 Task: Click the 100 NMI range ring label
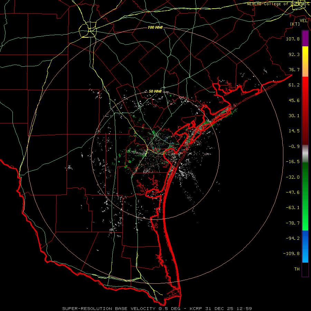click(x=155, y=27)
